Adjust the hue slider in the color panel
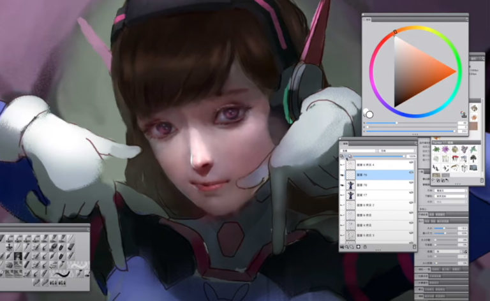Image resolution: width=490 pixels, height=301 pixels. [412, 123]
